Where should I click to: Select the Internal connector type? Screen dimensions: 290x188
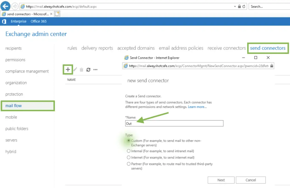129,151
